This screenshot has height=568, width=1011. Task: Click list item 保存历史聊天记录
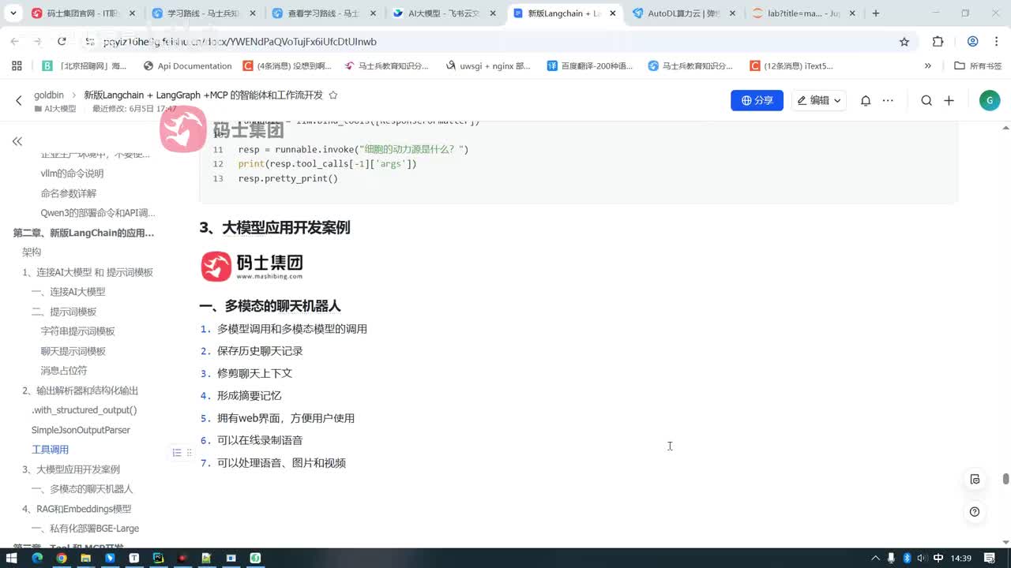pos(260,351)
